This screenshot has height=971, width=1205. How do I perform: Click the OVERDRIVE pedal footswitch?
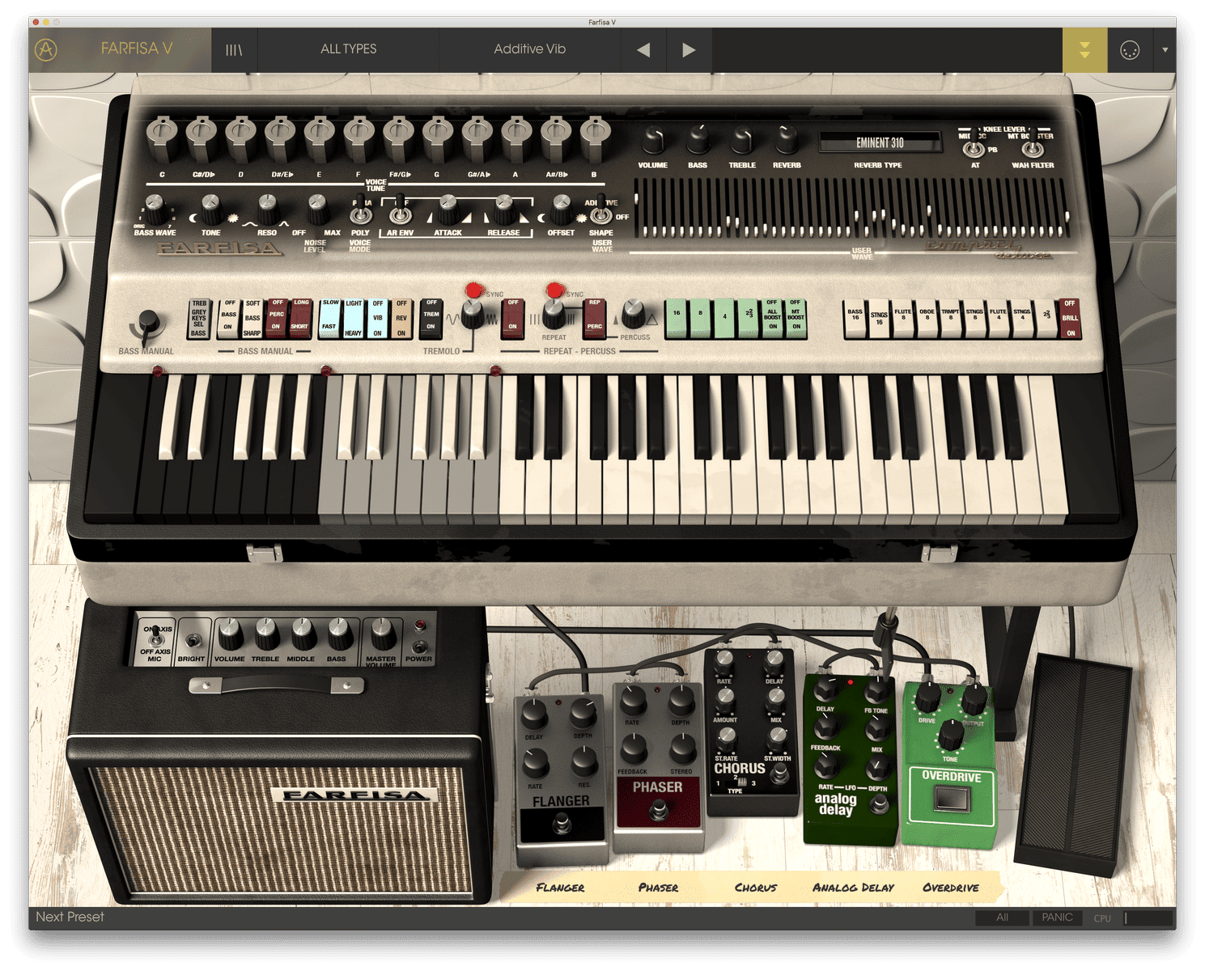coord(951,800)
